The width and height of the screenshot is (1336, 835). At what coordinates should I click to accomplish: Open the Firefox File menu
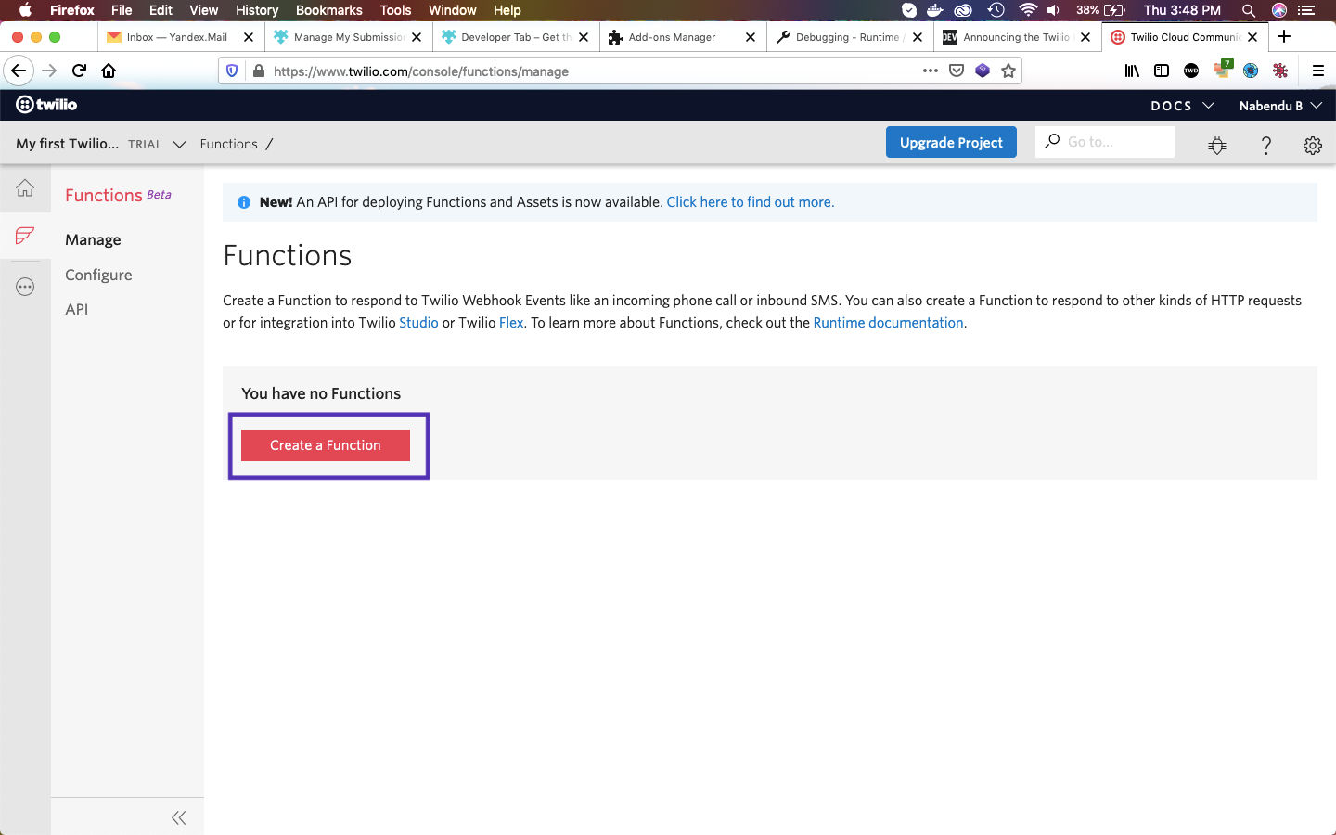tap(122, 10)
